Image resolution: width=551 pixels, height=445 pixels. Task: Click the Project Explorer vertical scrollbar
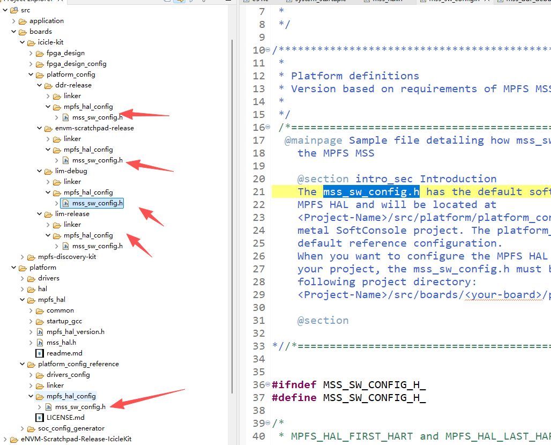[232, 216]
